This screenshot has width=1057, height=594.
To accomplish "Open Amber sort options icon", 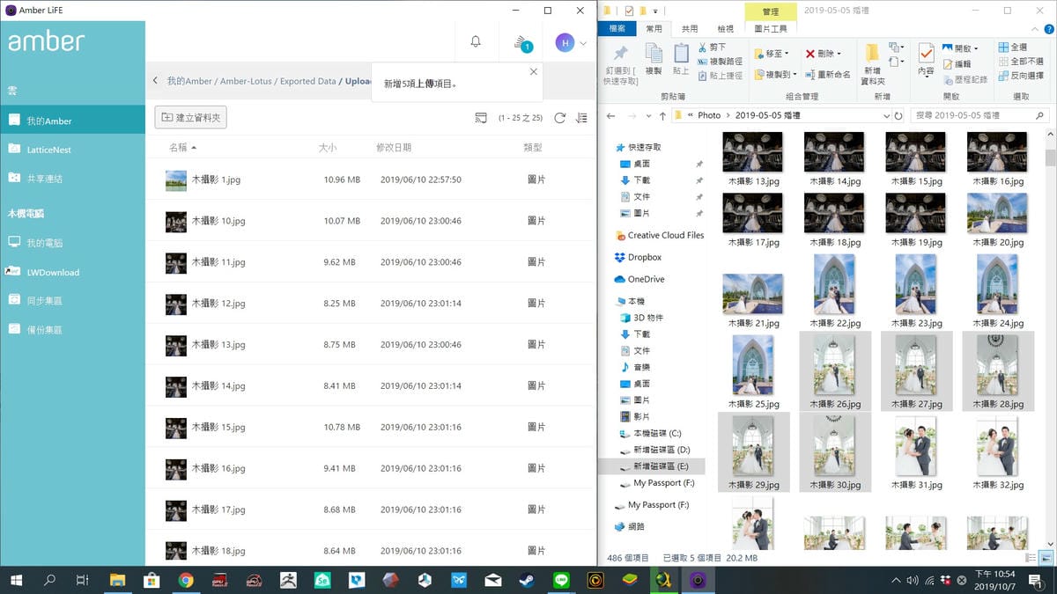I will [581, 118].
